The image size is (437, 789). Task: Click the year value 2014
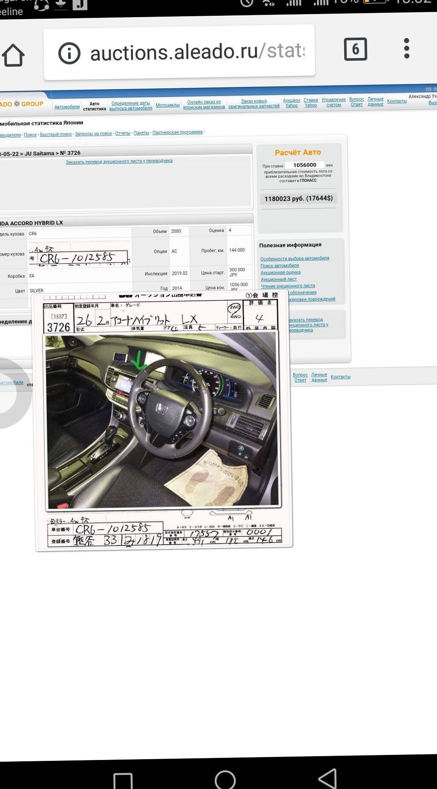point(177,288)
